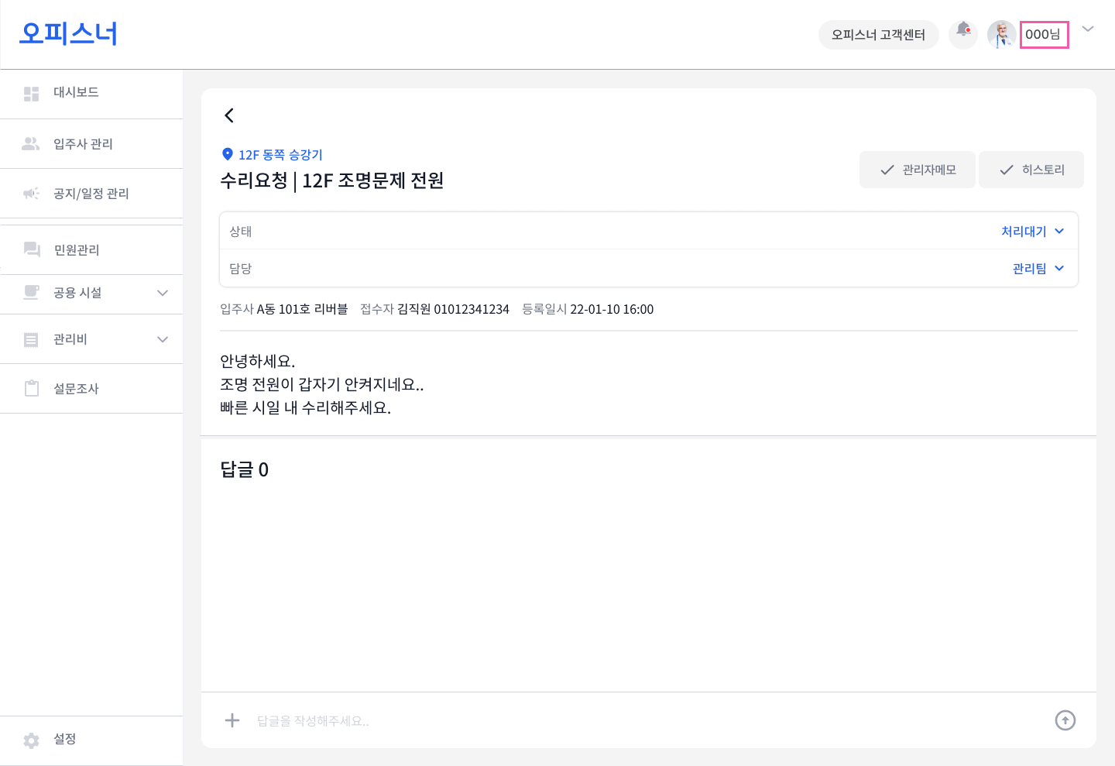1115x766 pixels.
Task: Open the 히스토리 button
Action: tap(1031, 170)
